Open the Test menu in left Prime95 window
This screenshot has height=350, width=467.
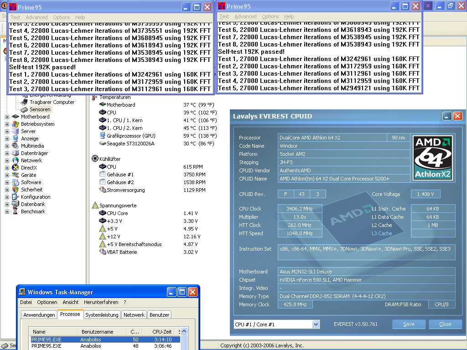tap(16, 17)
